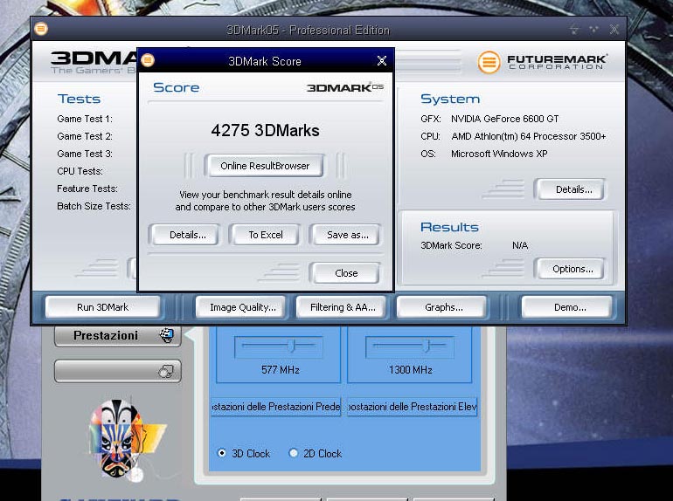Click the Feature Tests label

click(x=87, y=189)
